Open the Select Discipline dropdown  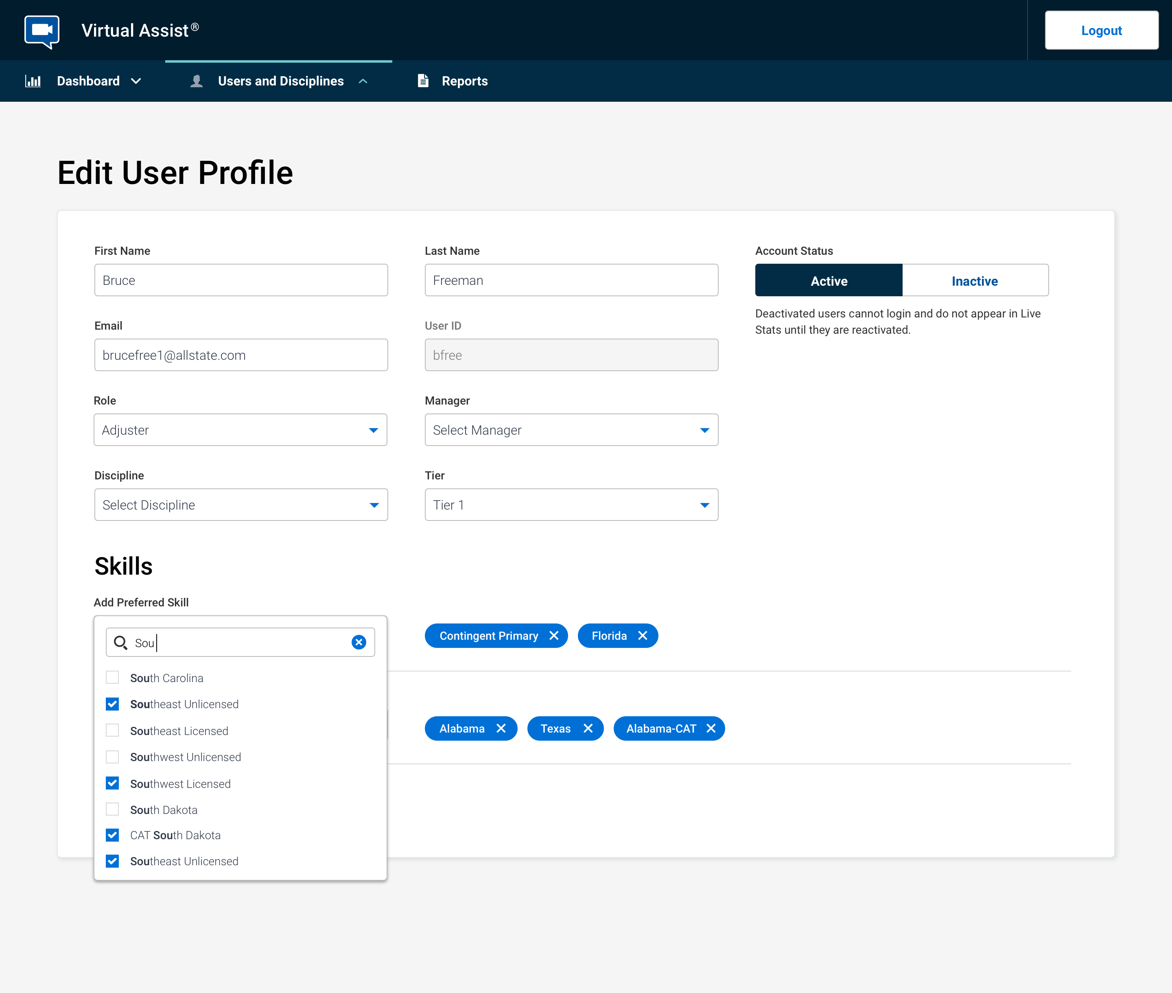point(241,505)
